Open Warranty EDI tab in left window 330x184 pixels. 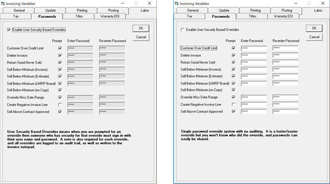pos(110,16)
